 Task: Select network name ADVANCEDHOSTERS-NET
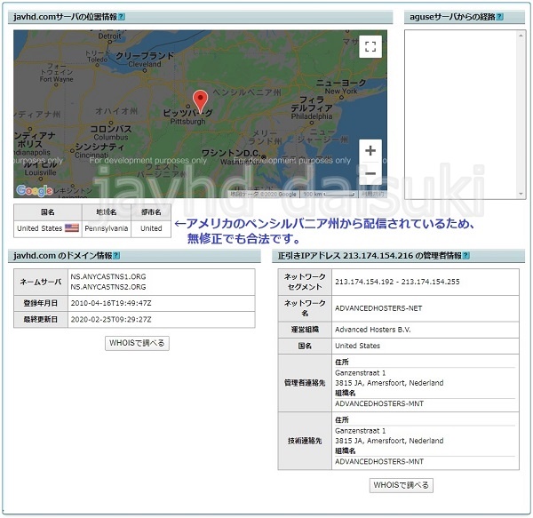[x=378, y=308]
